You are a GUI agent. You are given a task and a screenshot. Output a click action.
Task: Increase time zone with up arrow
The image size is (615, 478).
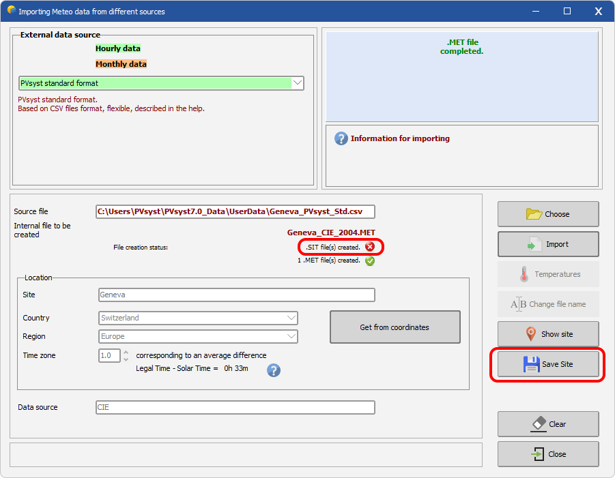coord(126,353)
